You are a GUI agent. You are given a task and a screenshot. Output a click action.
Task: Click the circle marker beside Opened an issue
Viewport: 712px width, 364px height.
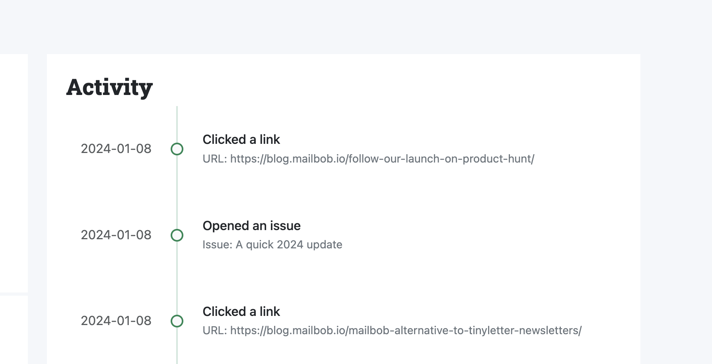click(177, 235)
